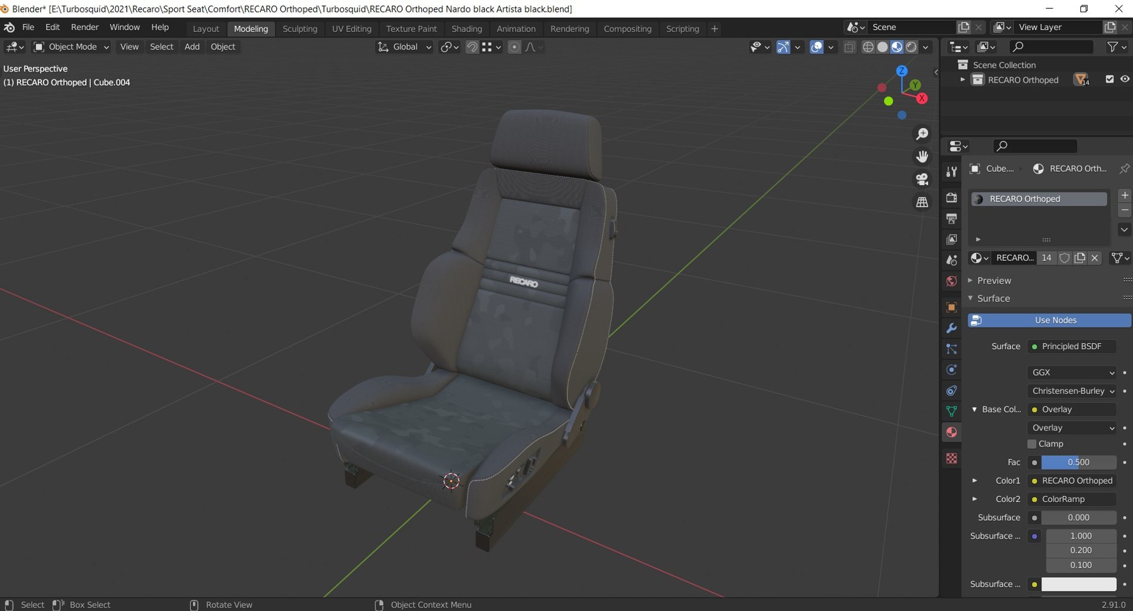
Task: Open the Material properties tab
Action: click(951, 432)
